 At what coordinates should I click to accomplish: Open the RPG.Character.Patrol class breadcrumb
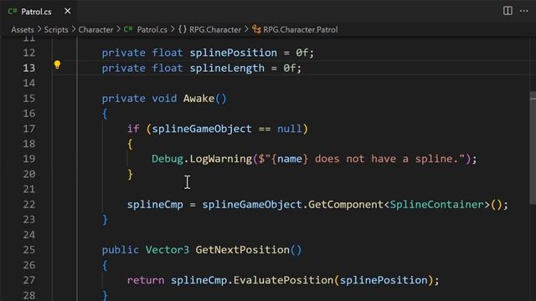click(301, 30)
